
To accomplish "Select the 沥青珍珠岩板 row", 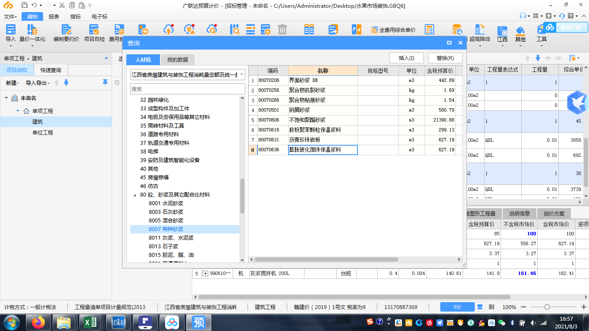I will click(356, 140).
